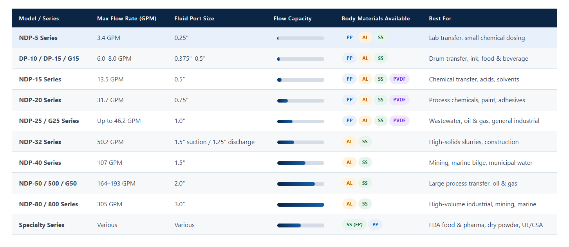Select the PP badge for NDP-5 Series
This screenshot has height=247, width=569.
[x=349, y=38]
